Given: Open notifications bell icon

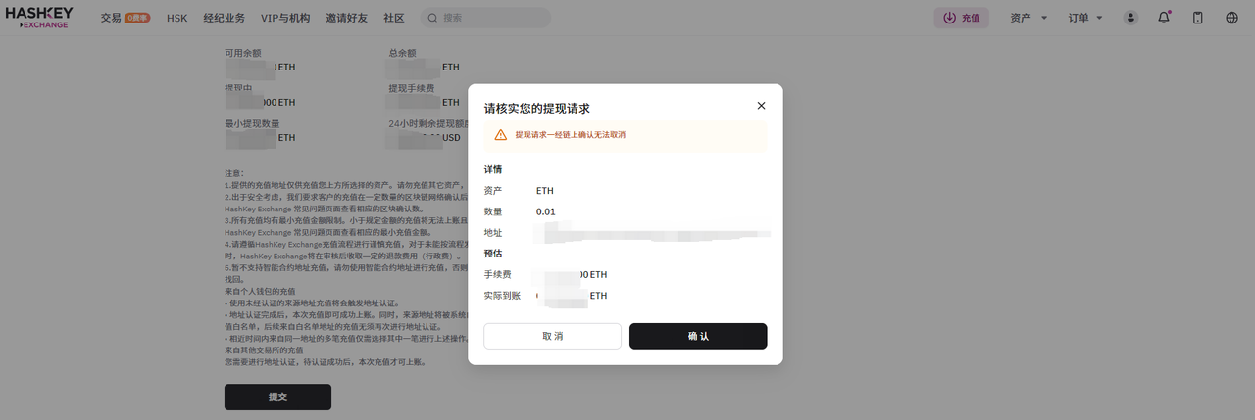Looking at the screenshot, I should [x=1164, y=18].
